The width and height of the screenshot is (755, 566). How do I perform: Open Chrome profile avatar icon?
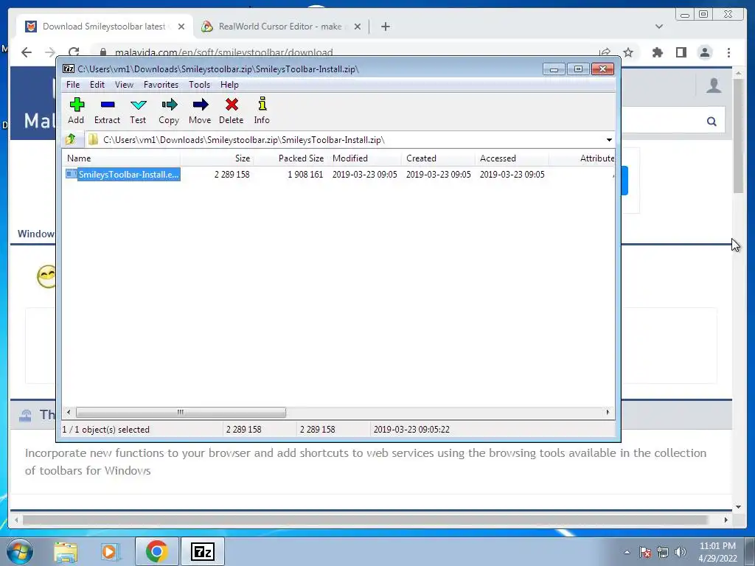pos(705,52)
